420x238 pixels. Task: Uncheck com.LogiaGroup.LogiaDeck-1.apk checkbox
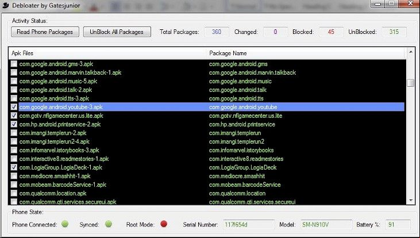click(14, 167)
